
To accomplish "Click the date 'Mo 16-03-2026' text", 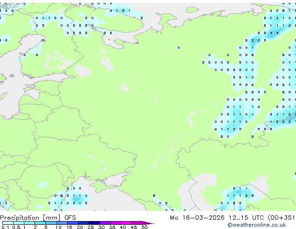I will click(197, 218).
